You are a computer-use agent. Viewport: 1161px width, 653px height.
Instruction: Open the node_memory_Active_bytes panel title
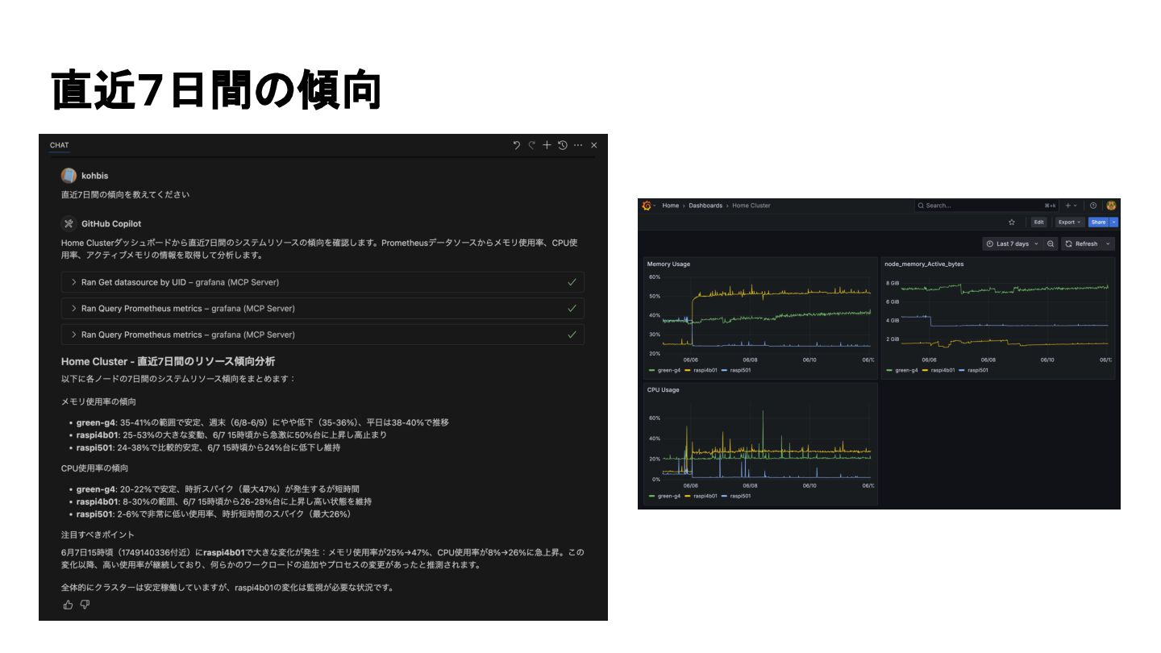924,264
